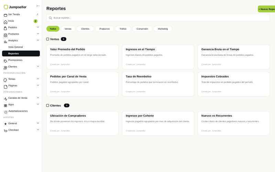Screen dimensions: 275x172
Task: Open Ingresos en el Tiempo report
Action: click(158, 57)
